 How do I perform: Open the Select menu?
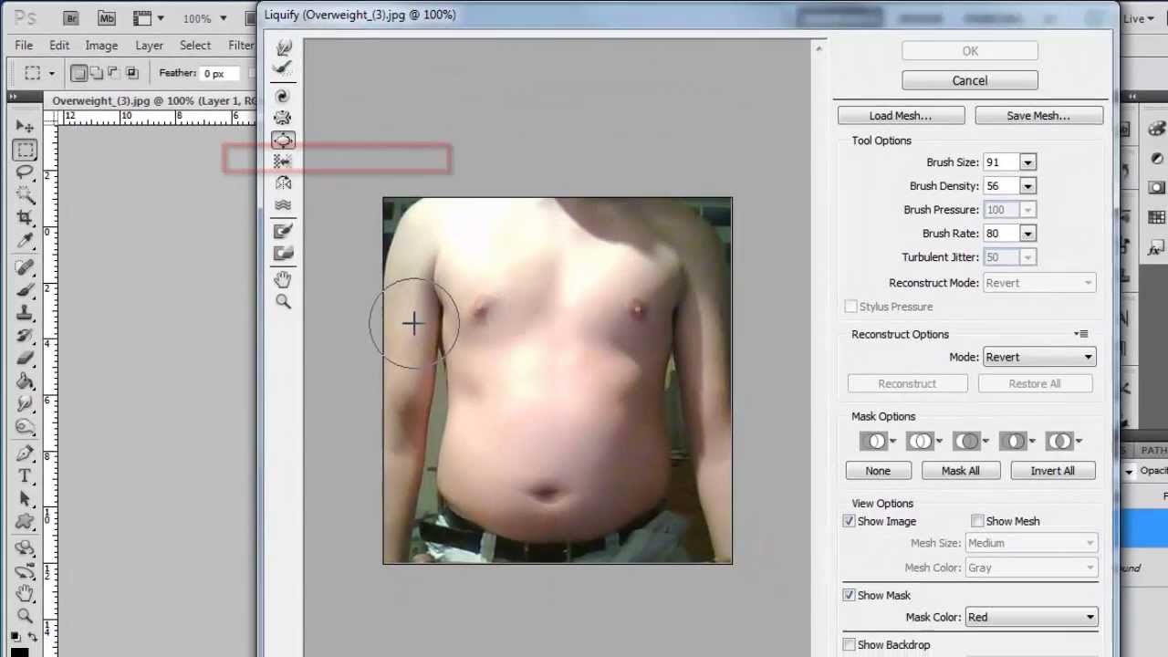[x=195, y=45]
